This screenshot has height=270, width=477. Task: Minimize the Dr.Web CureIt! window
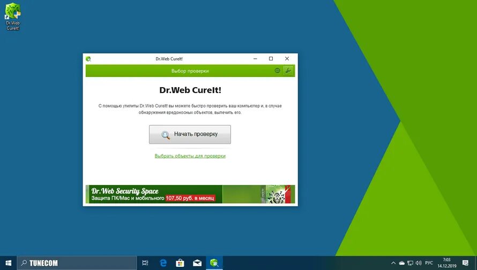pyautogui.click(x=255, y=59)
